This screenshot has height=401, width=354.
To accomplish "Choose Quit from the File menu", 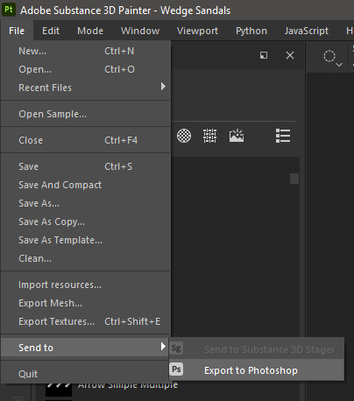I will [86, 374].
